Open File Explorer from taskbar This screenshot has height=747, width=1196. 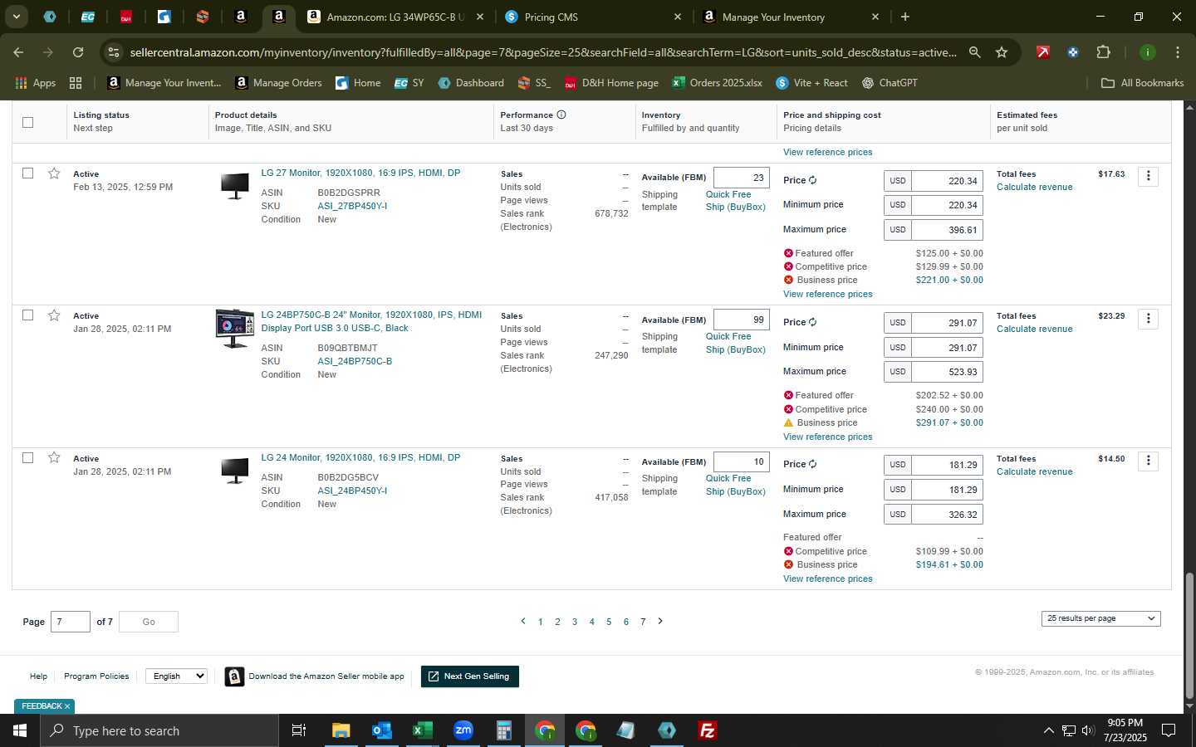pyautogui.click(x=341, y=730)
